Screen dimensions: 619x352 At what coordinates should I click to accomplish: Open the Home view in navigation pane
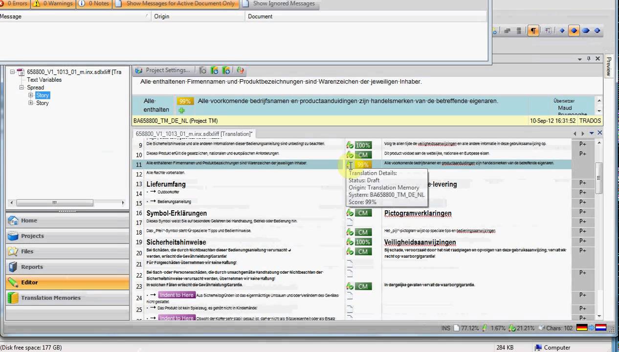(x=67, y=220)
